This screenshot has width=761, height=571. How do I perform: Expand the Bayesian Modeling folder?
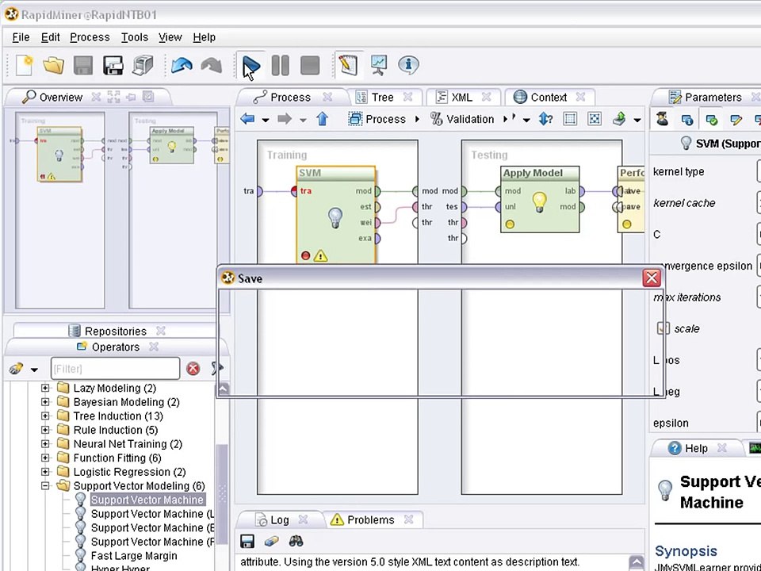point(45,402)
